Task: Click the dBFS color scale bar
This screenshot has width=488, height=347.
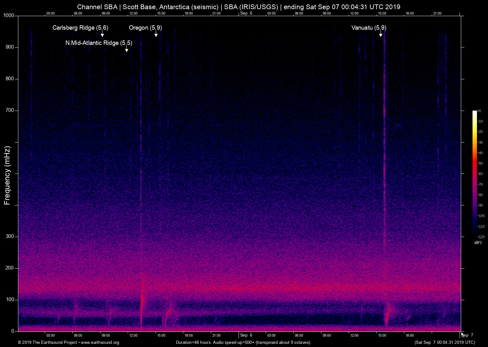Action: 474,173
